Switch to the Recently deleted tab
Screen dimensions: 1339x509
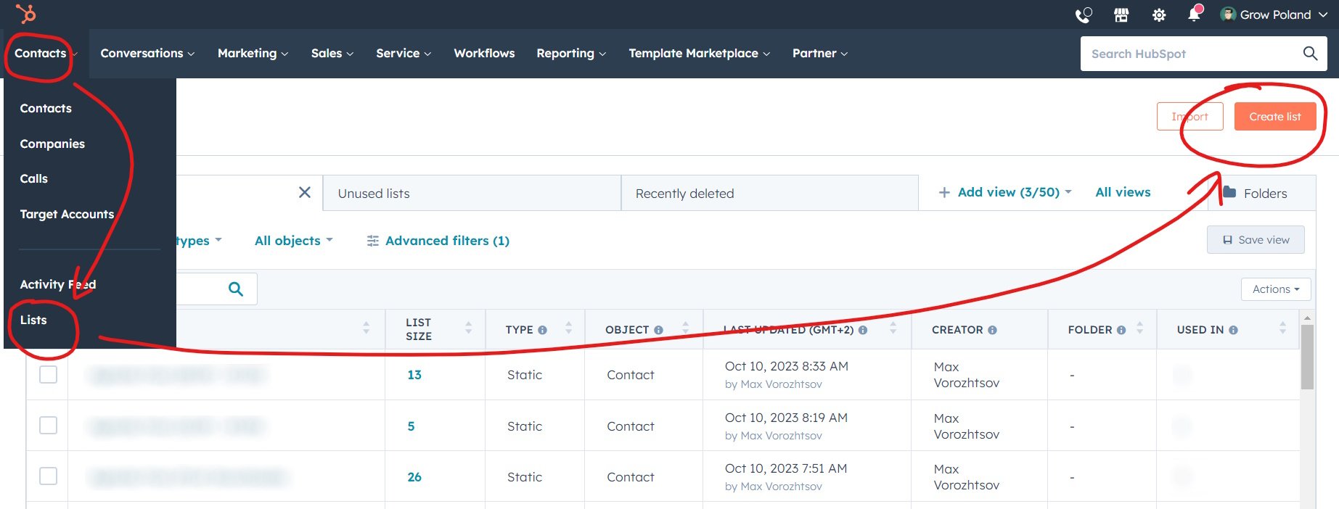[x=769, y=193]
